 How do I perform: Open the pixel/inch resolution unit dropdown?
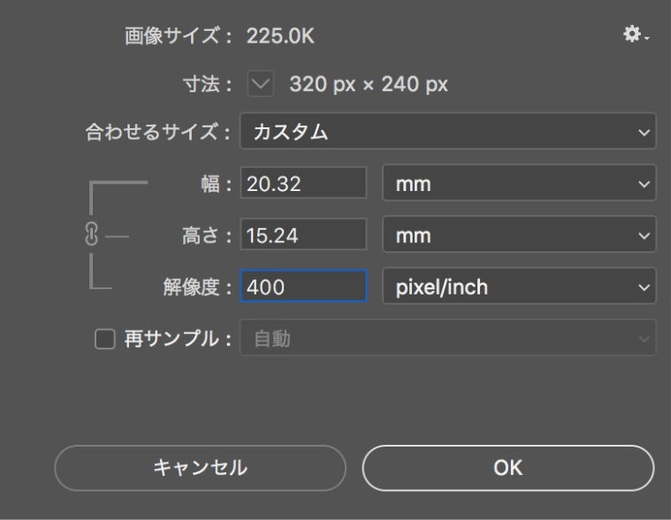click(519, 286)
